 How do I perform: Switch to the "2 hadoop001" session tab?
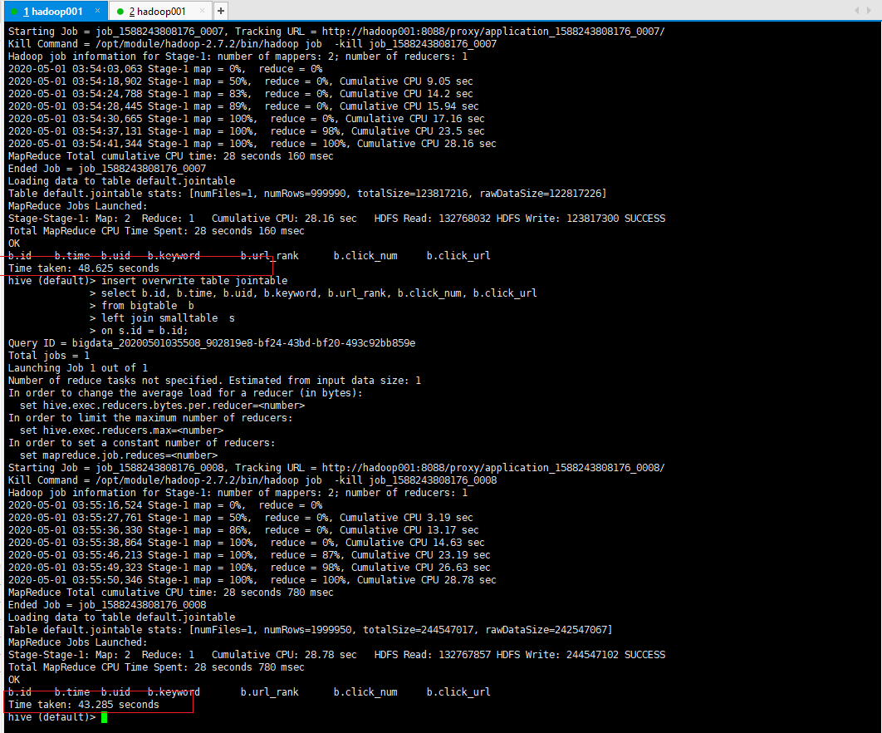pos(158,12)
